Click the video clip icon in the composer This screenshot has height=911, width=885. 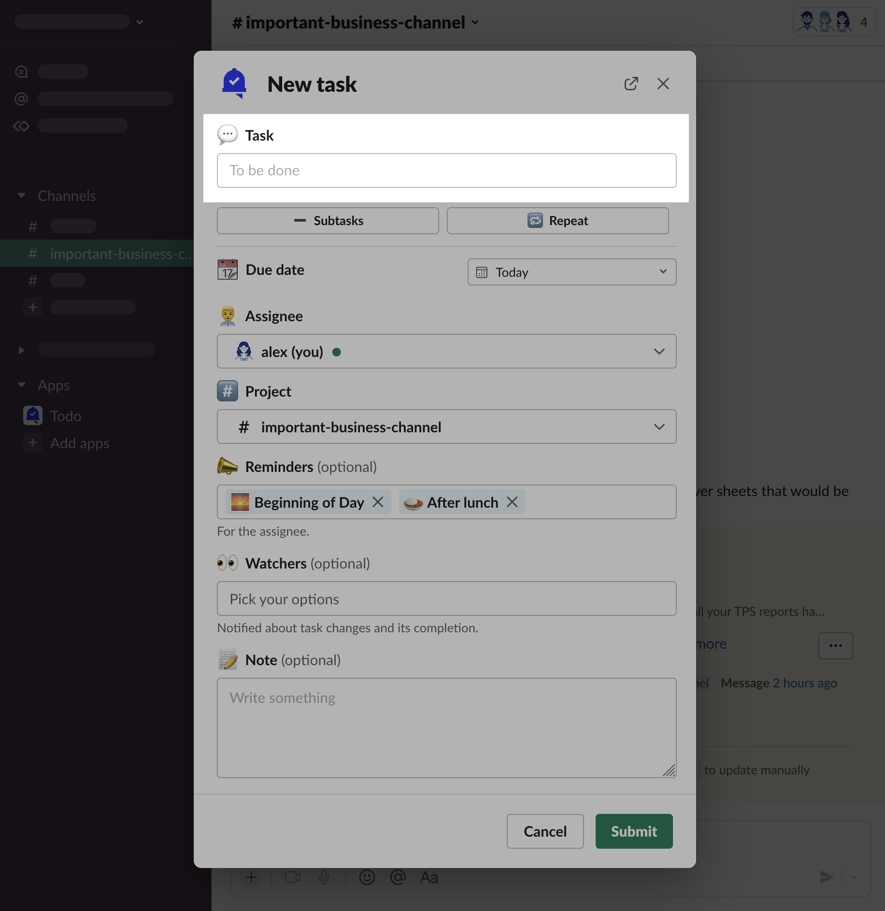(293, 877)
